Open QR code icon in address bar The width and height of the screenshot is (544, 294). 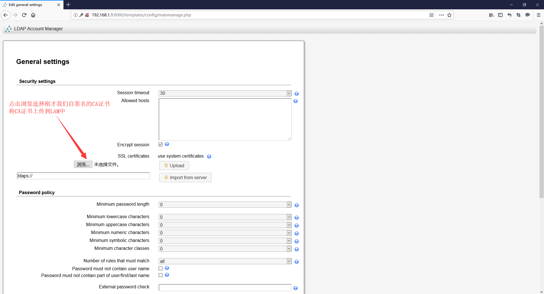click(432, 15)
